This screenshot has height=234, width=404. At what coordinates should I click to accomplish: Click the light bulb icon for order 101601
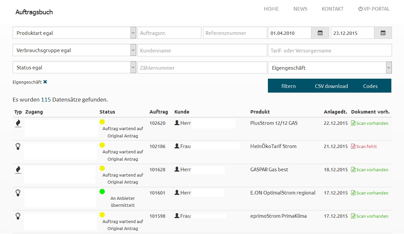point(18,193)
